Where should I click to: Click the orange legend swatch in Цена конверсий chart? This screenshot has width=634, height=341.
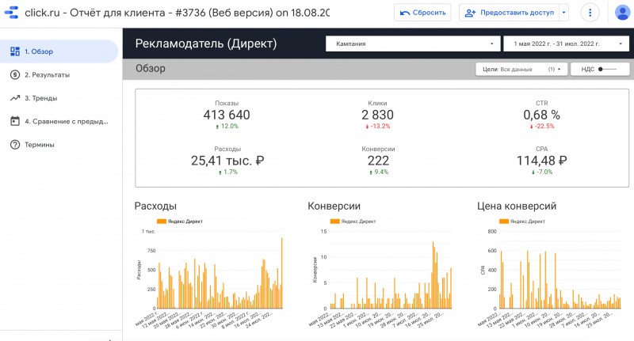[504, 222]
